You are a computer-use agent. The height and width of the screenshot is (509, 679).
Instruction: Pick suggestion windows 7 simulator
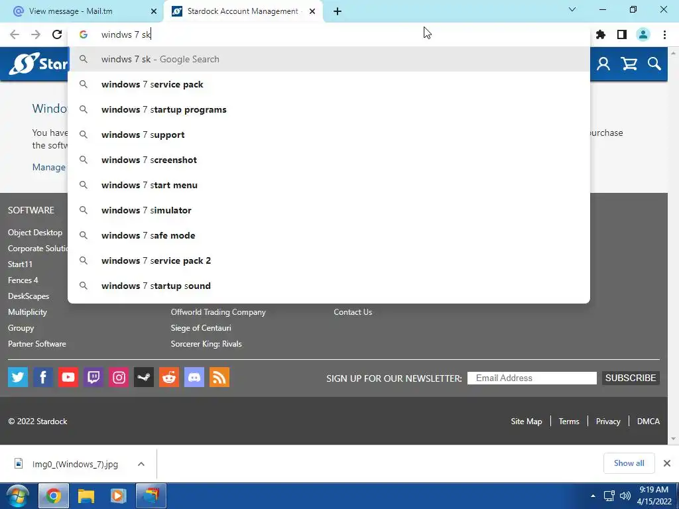tap(329, 210)
